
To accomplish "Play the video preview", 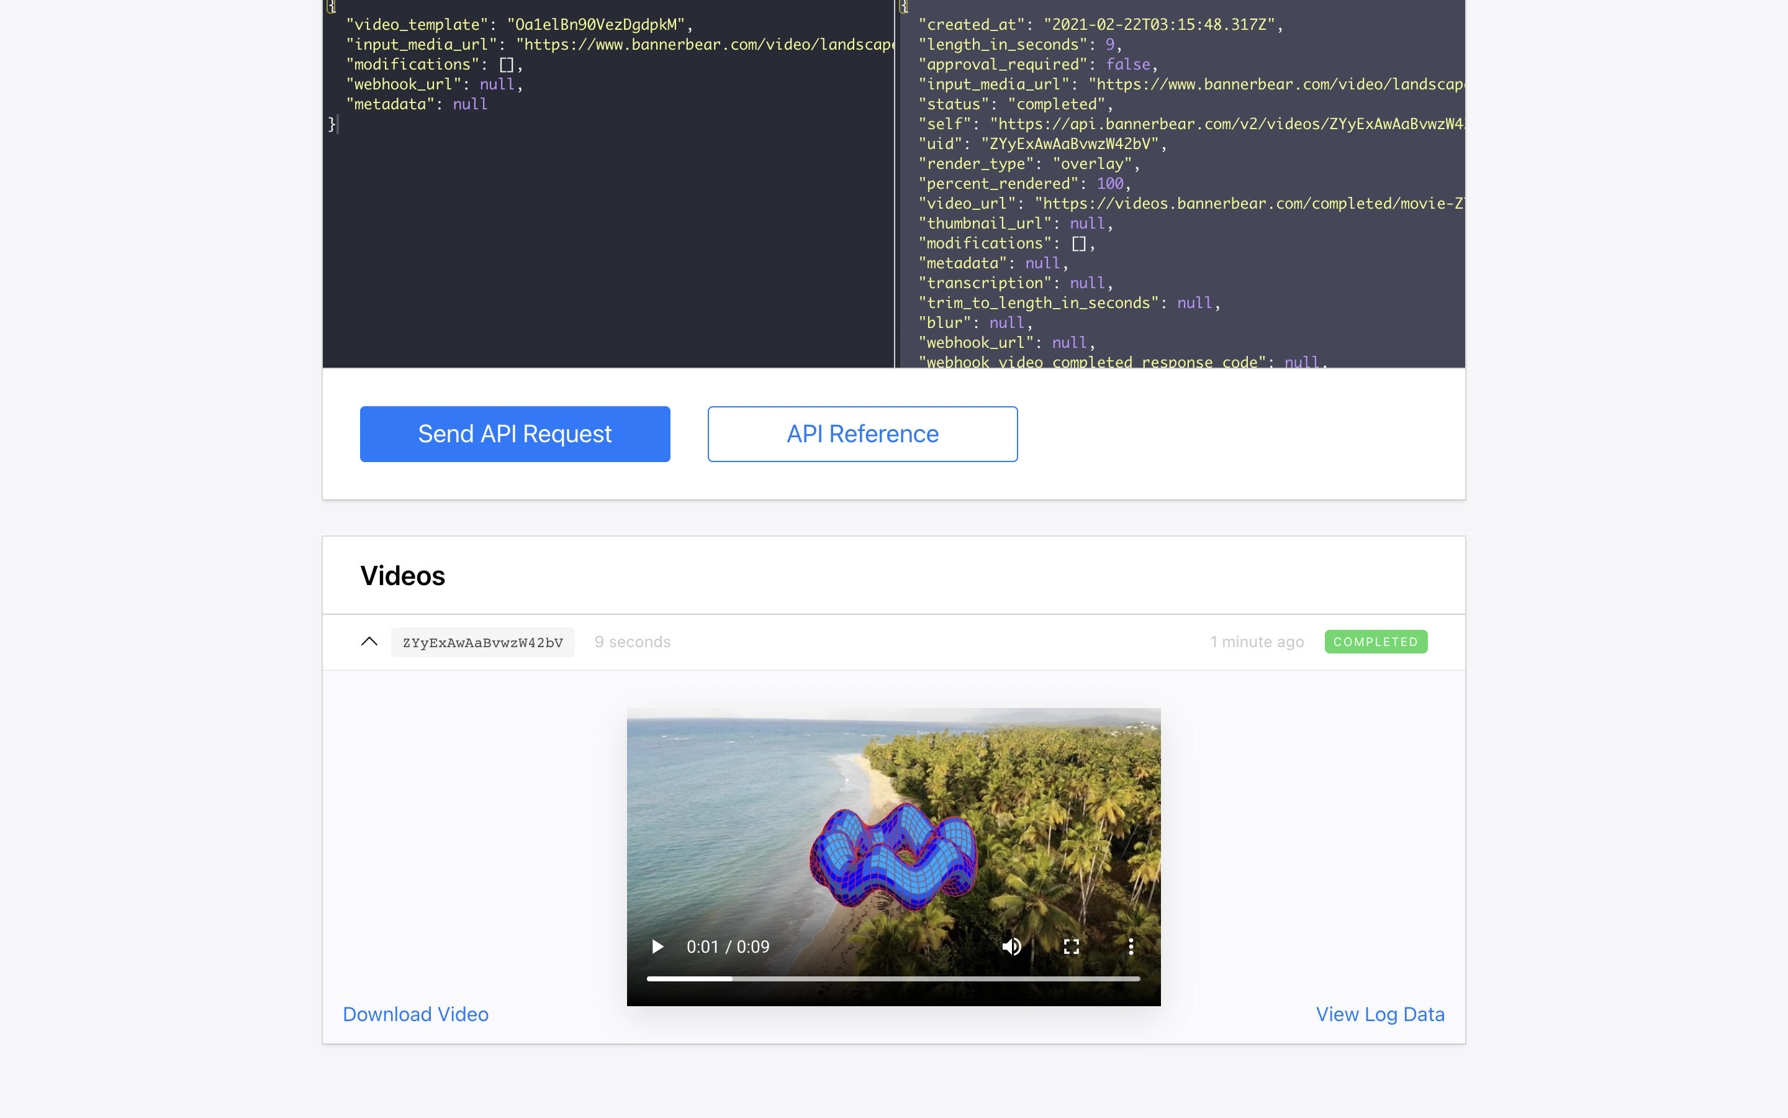I will tap(657, 947).
